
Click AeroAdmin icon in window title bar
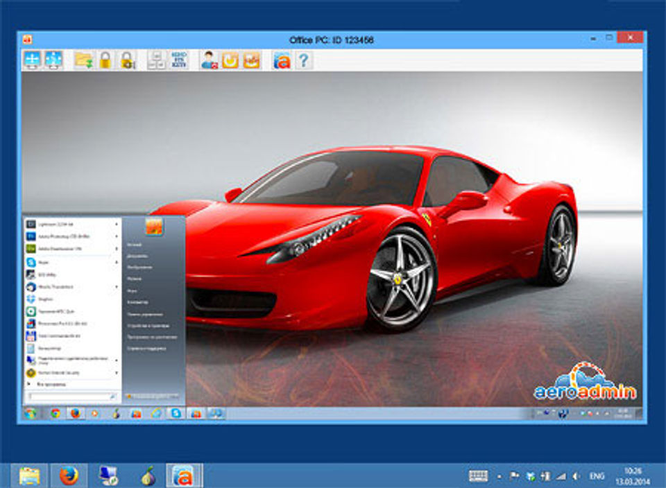coord(27,40)
